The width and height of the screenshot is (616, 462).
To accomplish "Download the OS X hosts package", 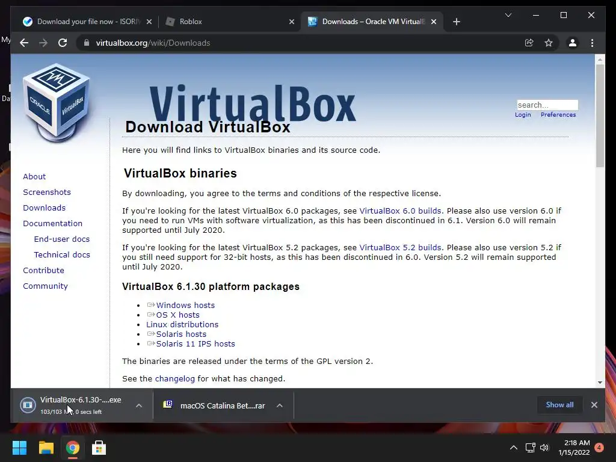I will 177,315.
